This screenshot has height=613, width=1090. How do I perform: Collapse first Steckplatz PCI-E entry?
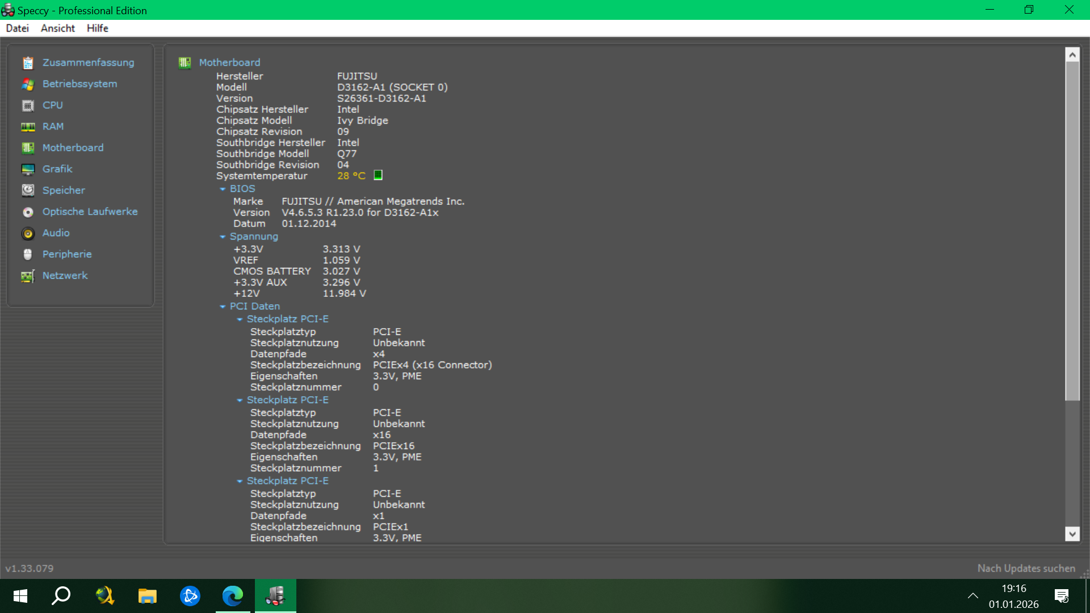240,320
